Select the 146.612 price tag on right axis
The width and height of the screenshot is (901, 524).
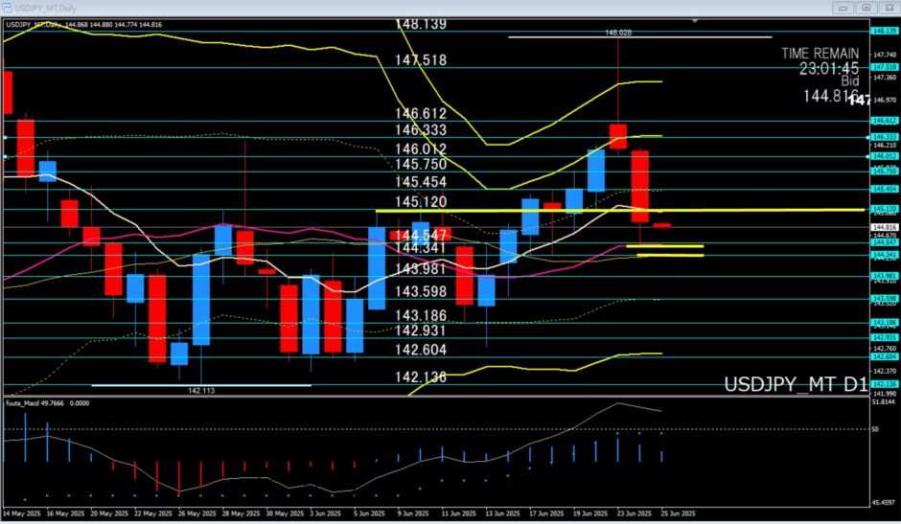click(x=883, y=122)
